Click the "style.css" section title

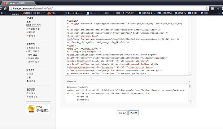[x=71, y=81]
